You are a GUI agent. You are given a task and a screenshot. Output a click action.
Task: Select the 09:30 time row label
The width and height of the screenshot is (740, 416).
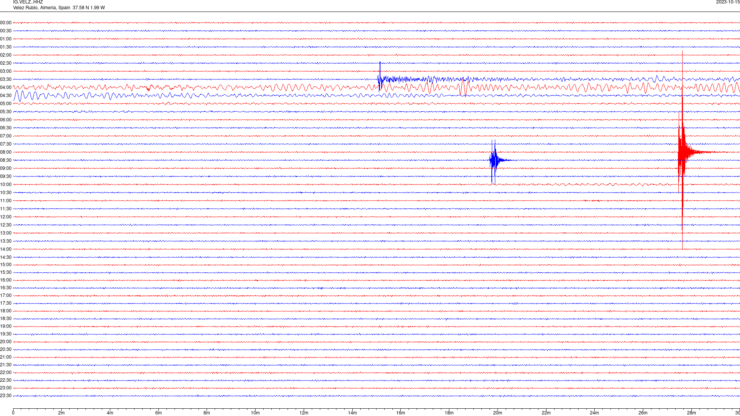point(6,177)
